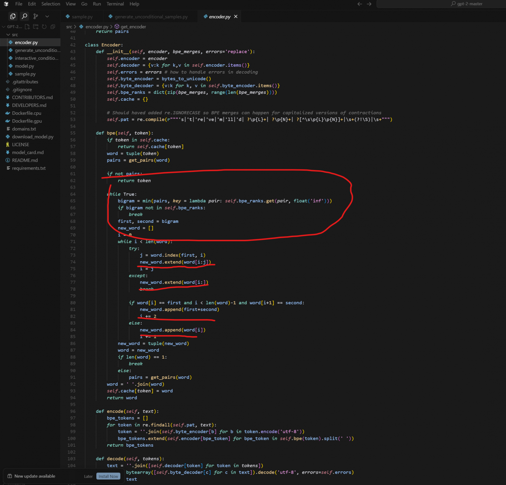Open the .gitignore file
The height and width of the screenshot is (485, 506).
(x=30, y=90)
